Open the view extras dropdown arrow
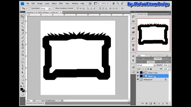Image resolution: width=191 pixels, height=107 pixels. [98, 3]
